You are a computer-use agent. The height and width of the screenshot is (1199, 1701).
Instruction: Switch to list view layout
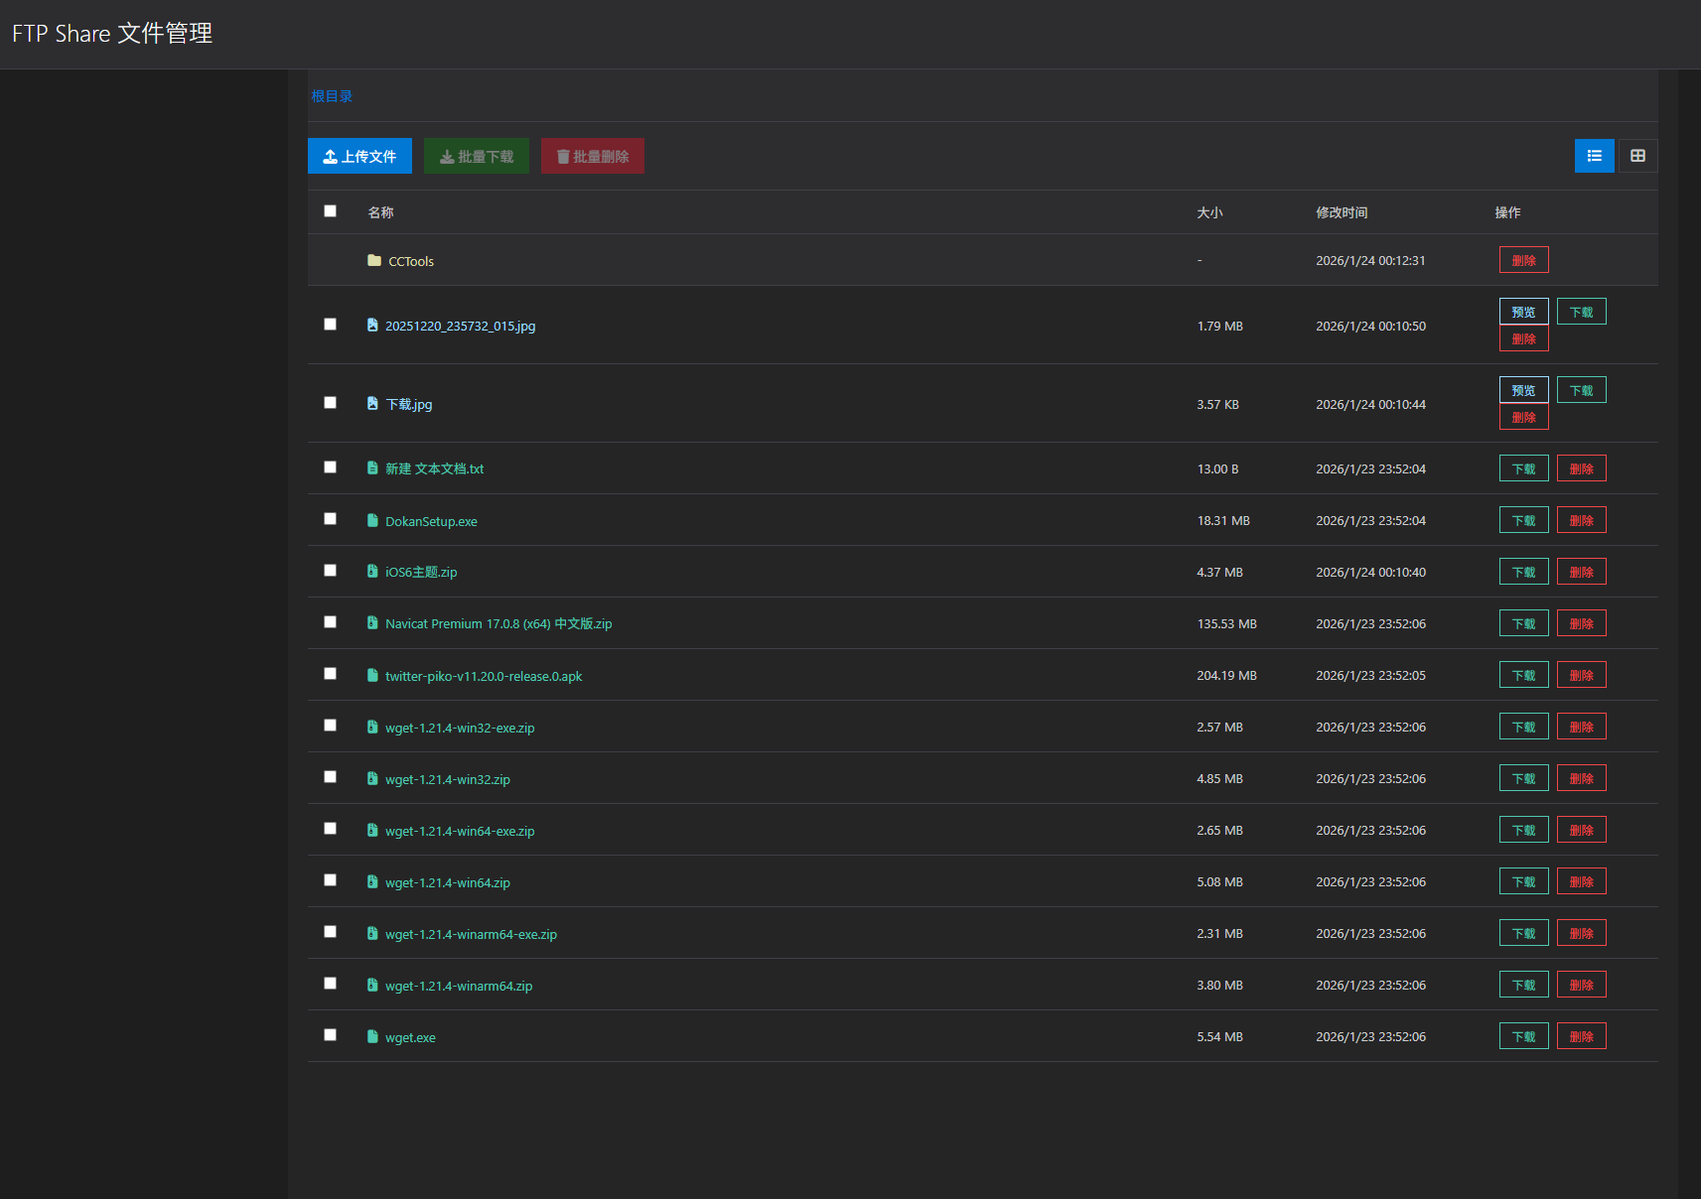click(1594, 156)
